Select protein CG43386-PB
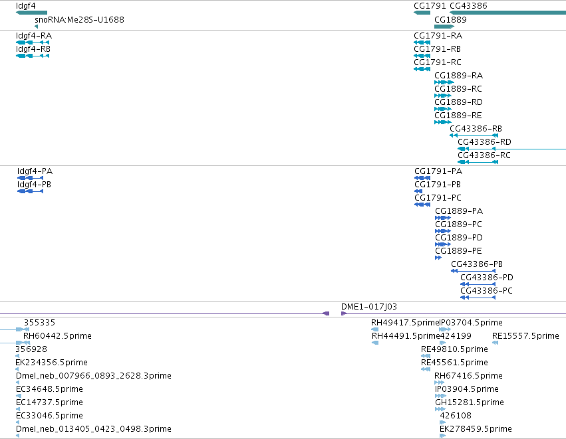566x439 pixels. 477,264
